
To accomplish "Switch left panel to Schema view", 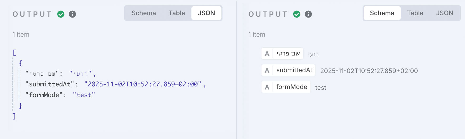I will click(x=144, y=13).
